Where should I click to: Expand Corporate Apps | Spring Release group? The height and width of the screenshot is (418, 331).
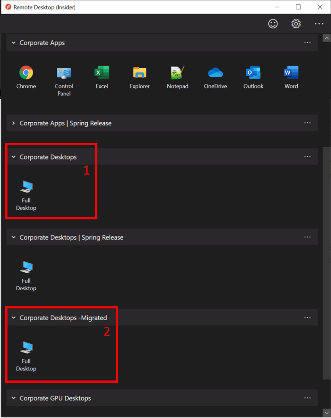[13, 123]
